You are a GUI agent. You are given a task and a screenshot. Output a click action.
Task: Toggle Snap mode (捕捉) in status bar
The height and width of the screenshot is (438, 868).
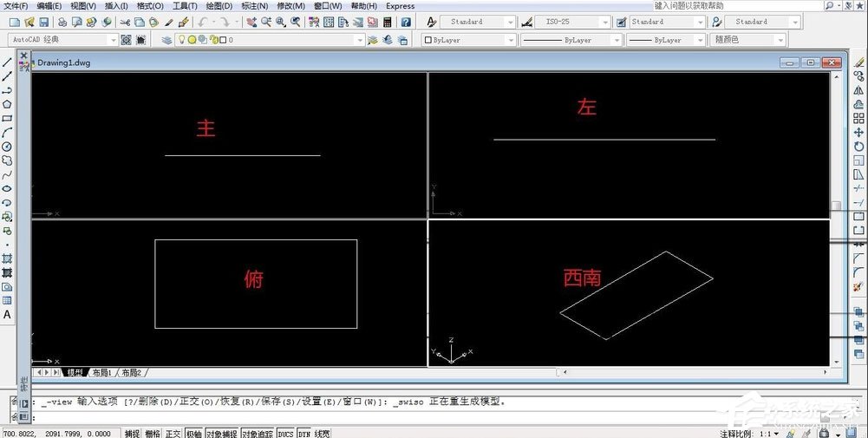pyautogui.click(x=132, y=434)
